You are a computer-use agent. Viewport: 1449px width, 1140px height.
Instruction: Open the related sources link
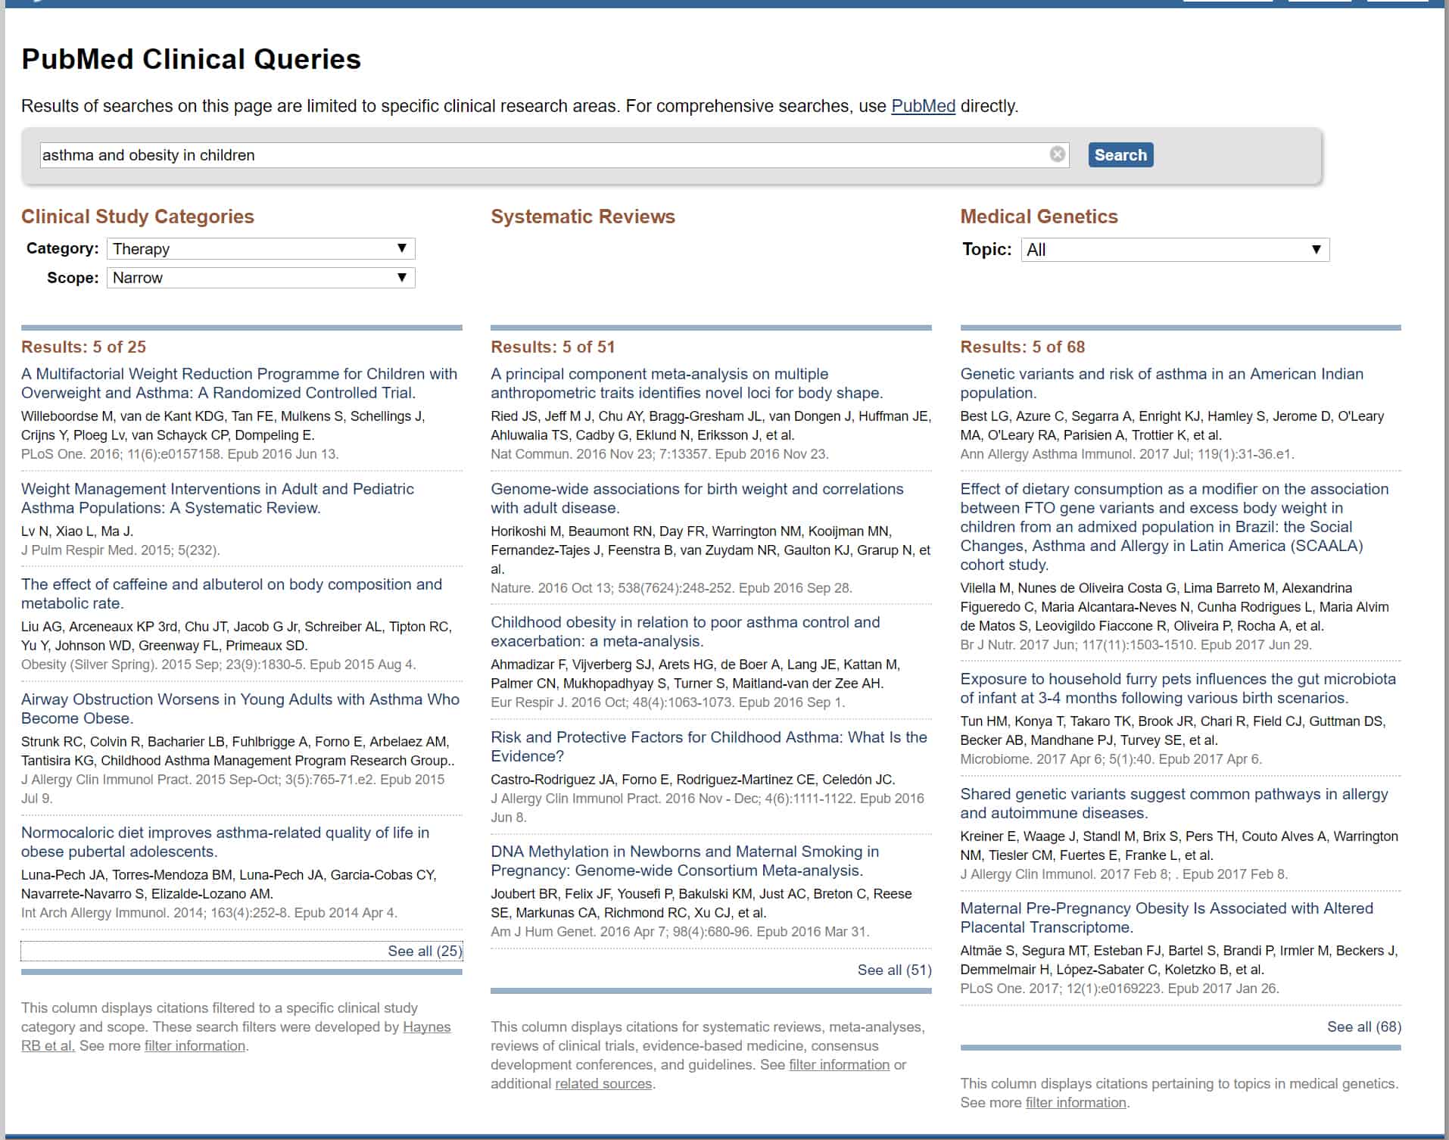tap(603, 1083)
